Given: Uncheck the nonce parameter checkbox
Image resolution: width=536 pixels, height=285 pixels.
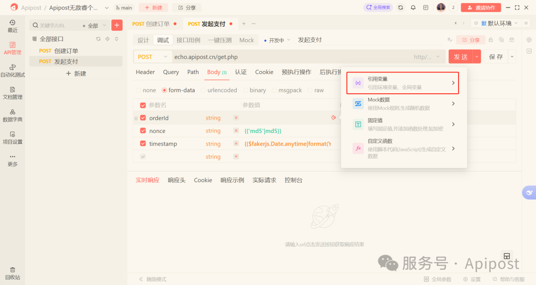Looking at the screenshot, I should [x=143, y=131].
